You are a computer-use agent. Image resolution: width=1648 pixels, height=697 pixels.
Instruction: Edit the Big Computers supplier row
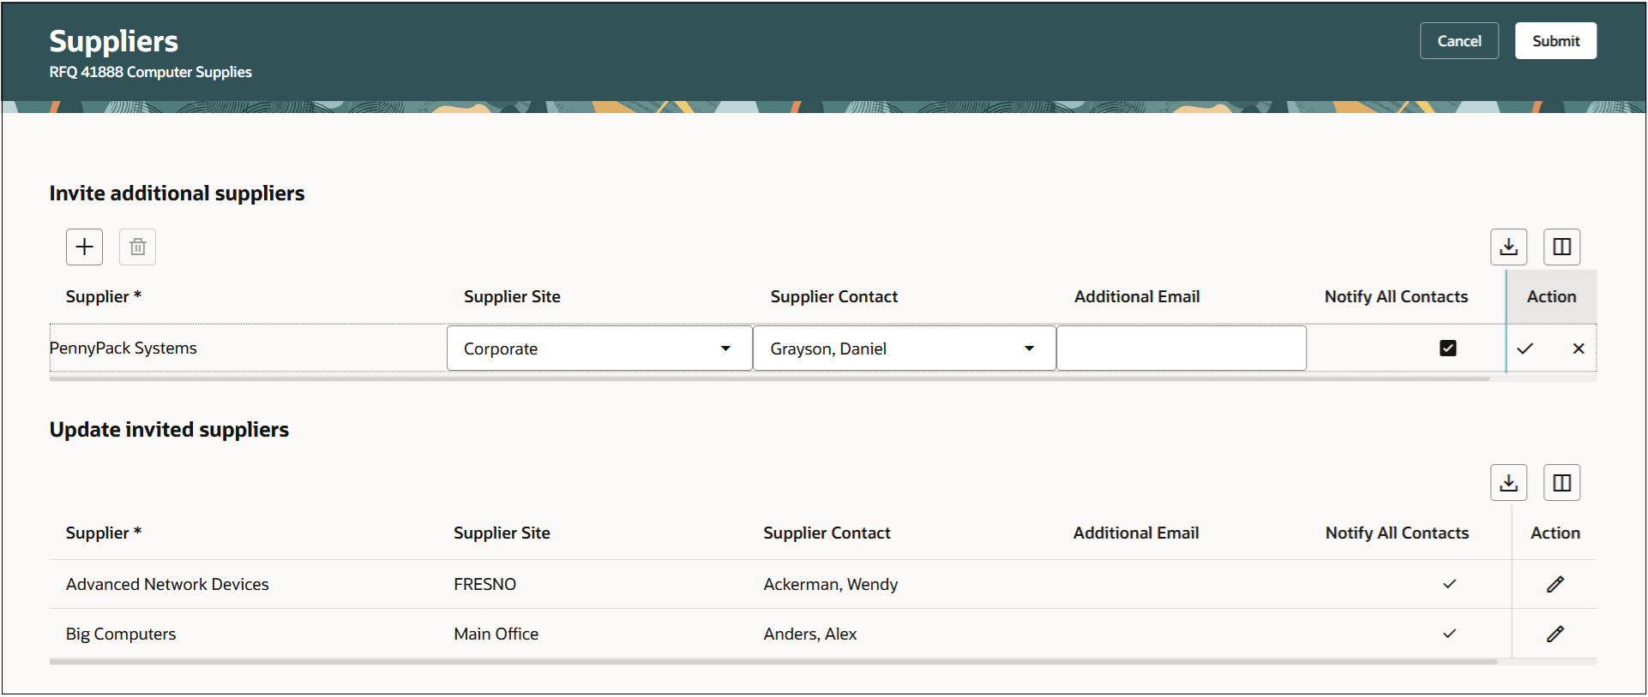coord(1555,634)
